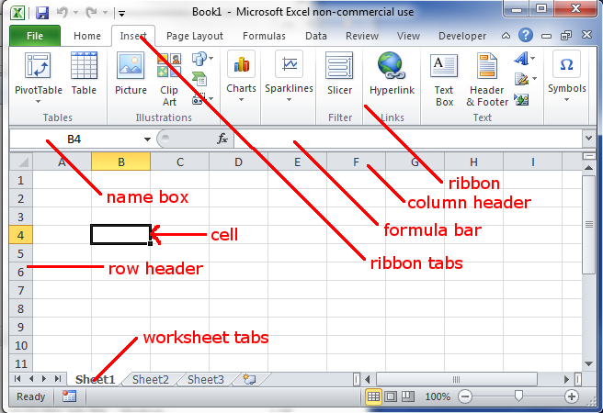
Task: Click inside the formula bar
Action: [x=407, y=139]
